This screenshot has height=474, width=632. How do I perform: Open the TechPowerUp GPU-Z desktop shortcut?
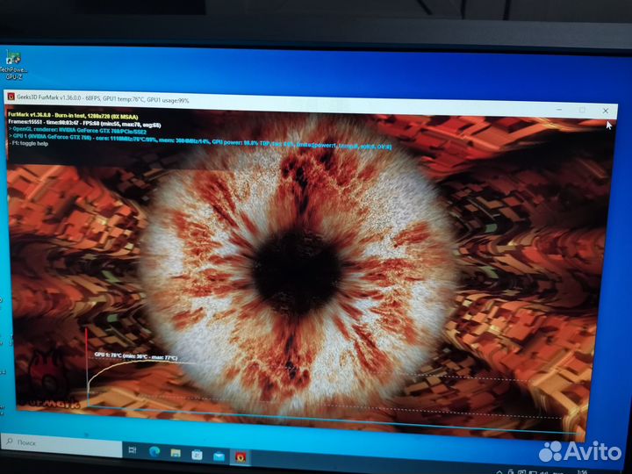[13, 65]
